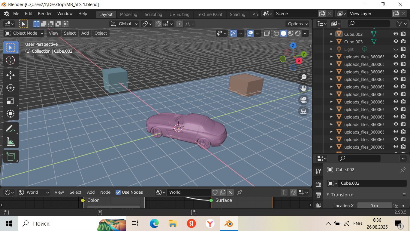The image size is (410, 231).
Task: Activate the Rotate tool
Action: (x=11, y=88)
